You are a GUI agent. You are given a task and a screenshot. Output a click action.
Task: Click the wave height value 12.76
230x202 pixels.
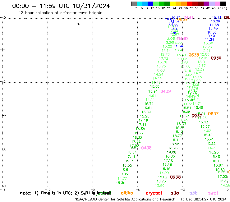(165, 54)
